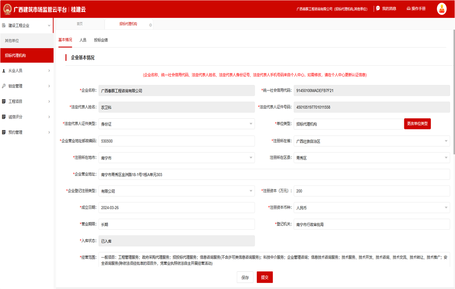Click the 工程项目 sidebar icon
Screen dimensions: 455x289
[x=4, y=101]
